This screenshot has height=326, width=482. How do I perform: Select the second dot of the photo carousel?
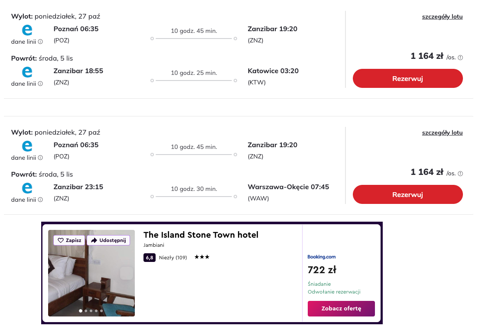[x=86, y=311]
